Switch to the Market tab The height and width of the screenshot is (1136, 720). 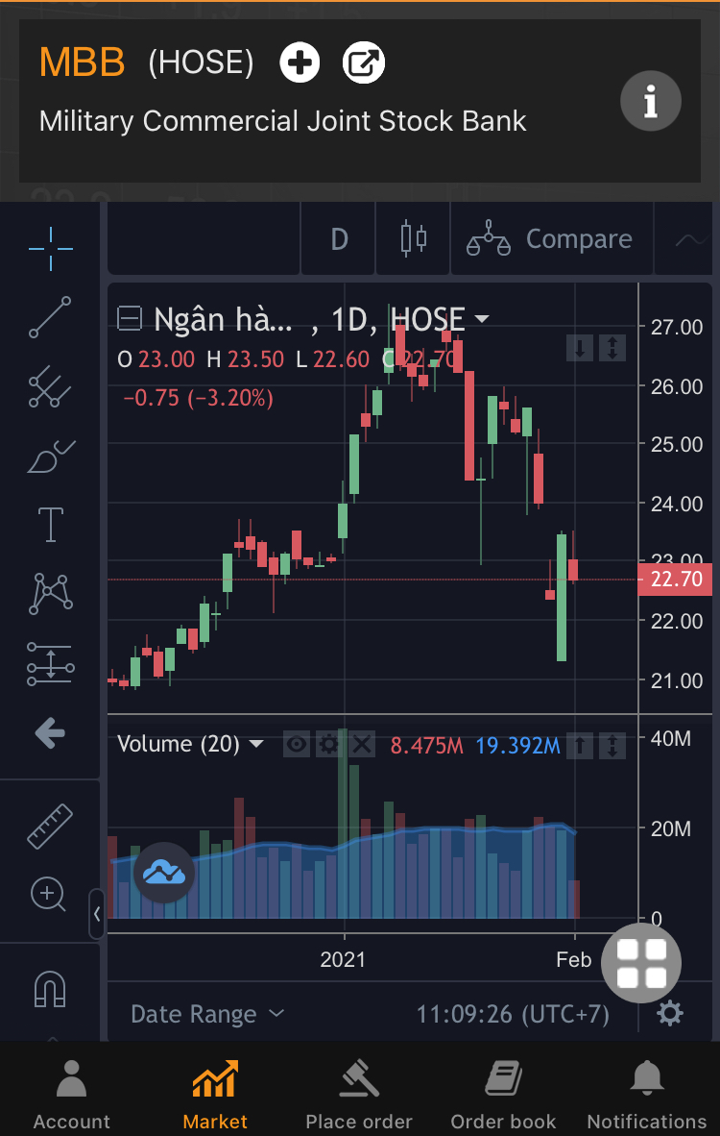pos(215,1094)
